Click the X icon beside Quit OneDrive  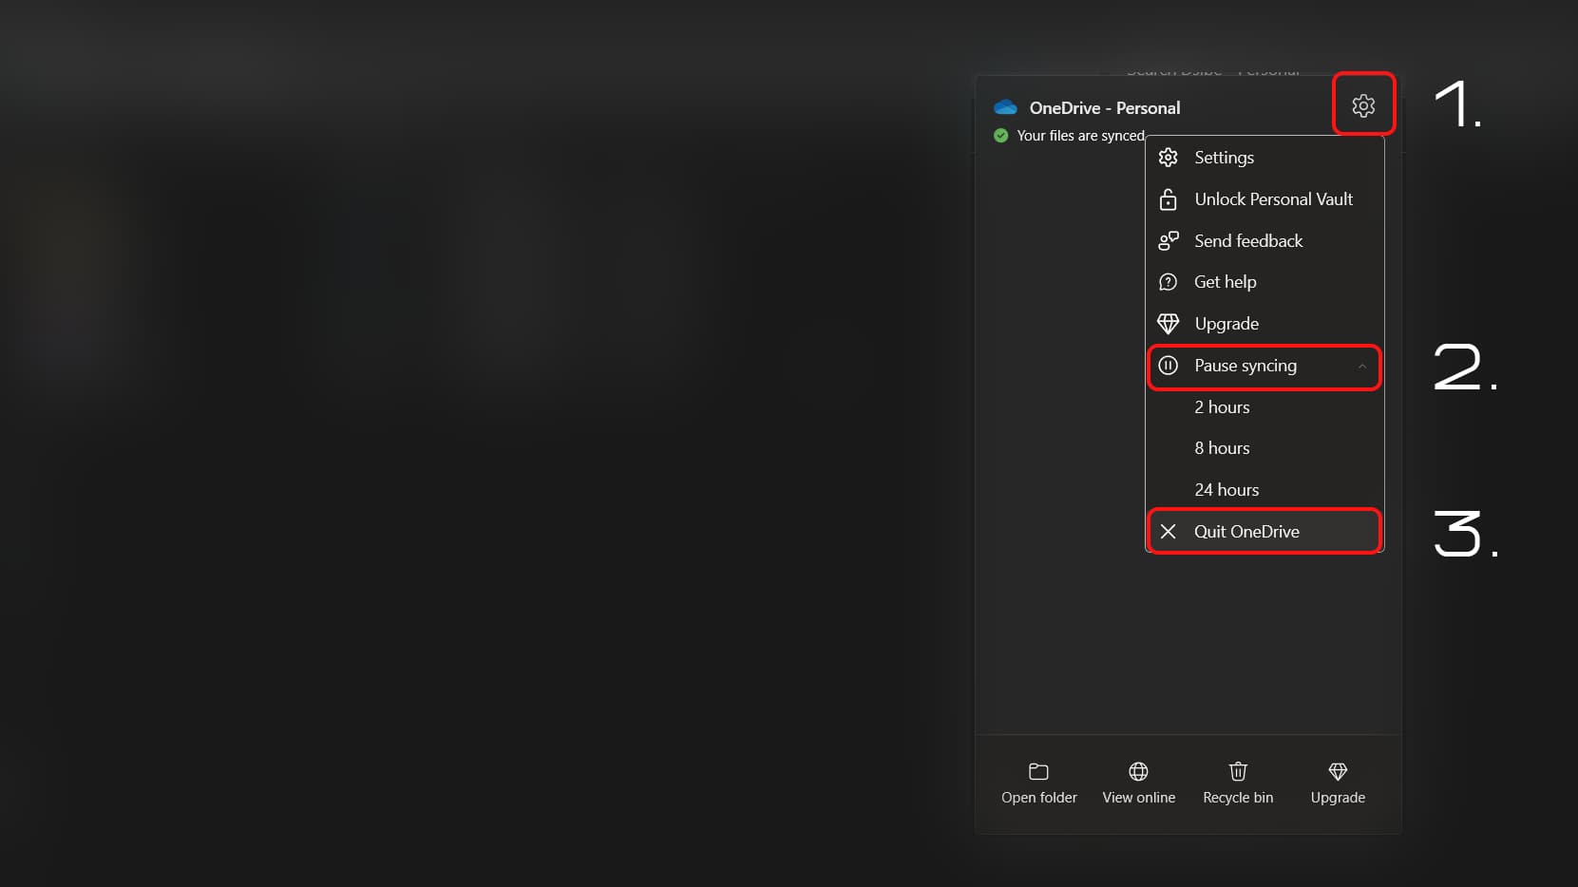click(1169, 532)
